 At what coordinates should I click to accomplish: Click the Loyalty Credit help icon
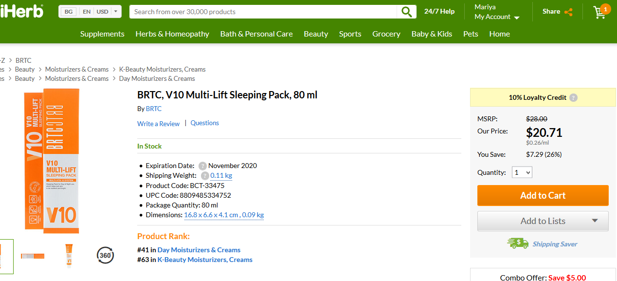pos(574,97)
